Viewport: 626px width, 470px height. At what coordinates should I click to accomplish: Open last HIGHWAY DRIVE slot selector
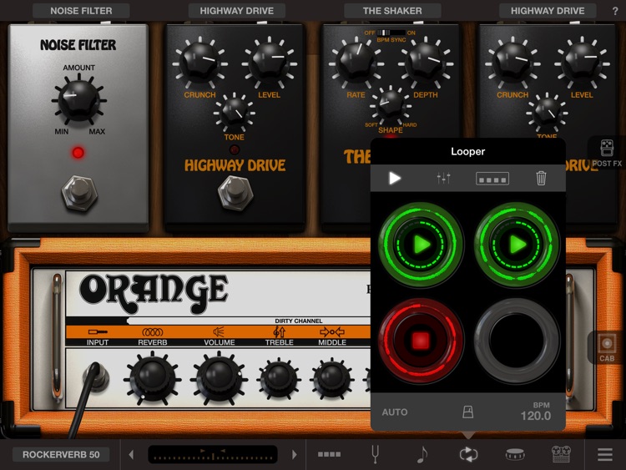[x=548, y=11]
